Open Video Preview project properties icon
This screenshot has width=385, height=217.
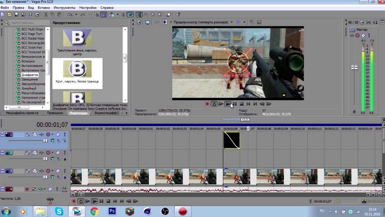139,22
